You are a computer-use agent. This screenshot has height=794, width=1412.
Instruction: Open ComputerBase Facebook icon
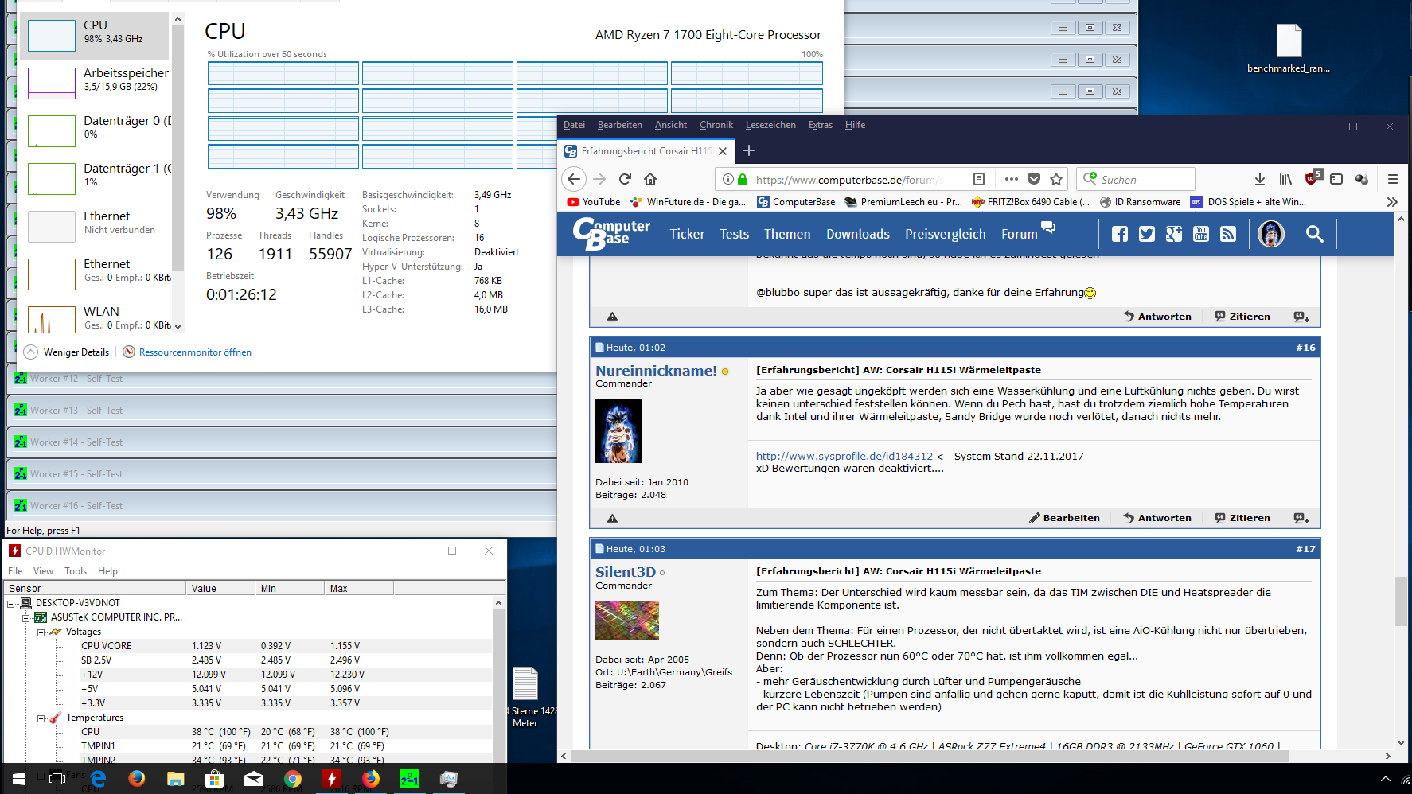point(1120,234)
